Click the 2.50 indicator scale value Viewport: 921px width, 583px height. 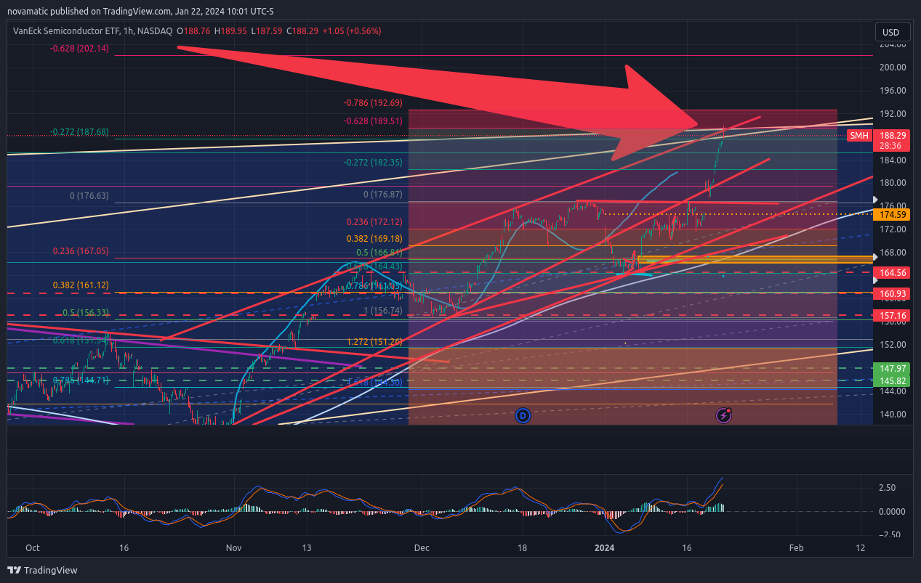(887, 488)
